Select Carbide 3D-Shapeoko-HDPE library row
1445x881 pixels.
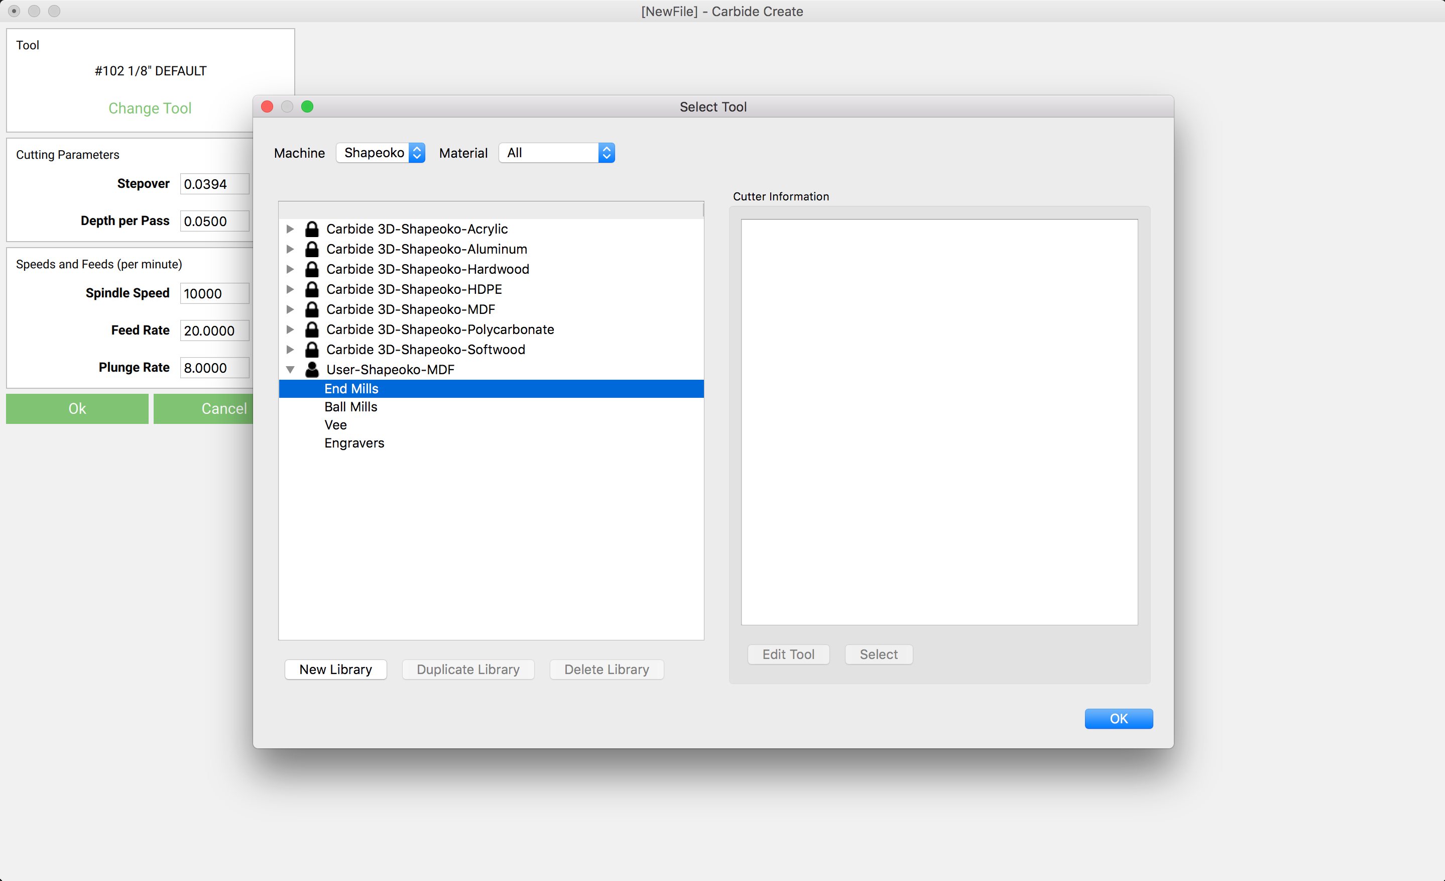[491, 289]
